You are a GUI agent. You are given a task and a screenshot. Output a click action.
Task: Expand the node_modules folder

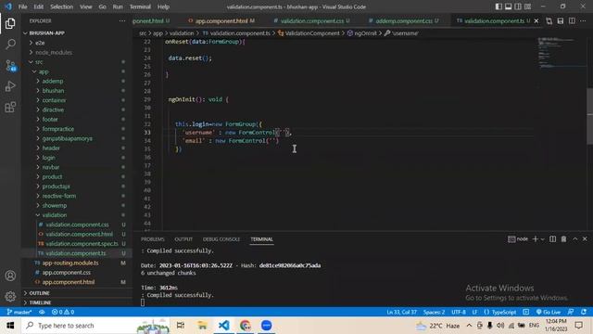pyautogui.click(x=54, y=52)
